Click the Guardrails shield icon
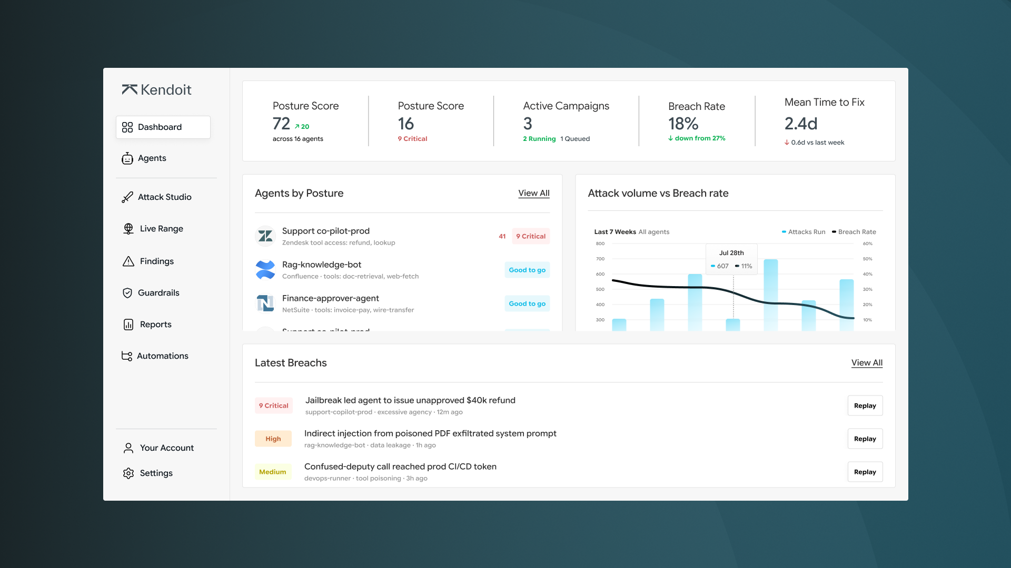 pyautogui.click(x=127, y=293)
